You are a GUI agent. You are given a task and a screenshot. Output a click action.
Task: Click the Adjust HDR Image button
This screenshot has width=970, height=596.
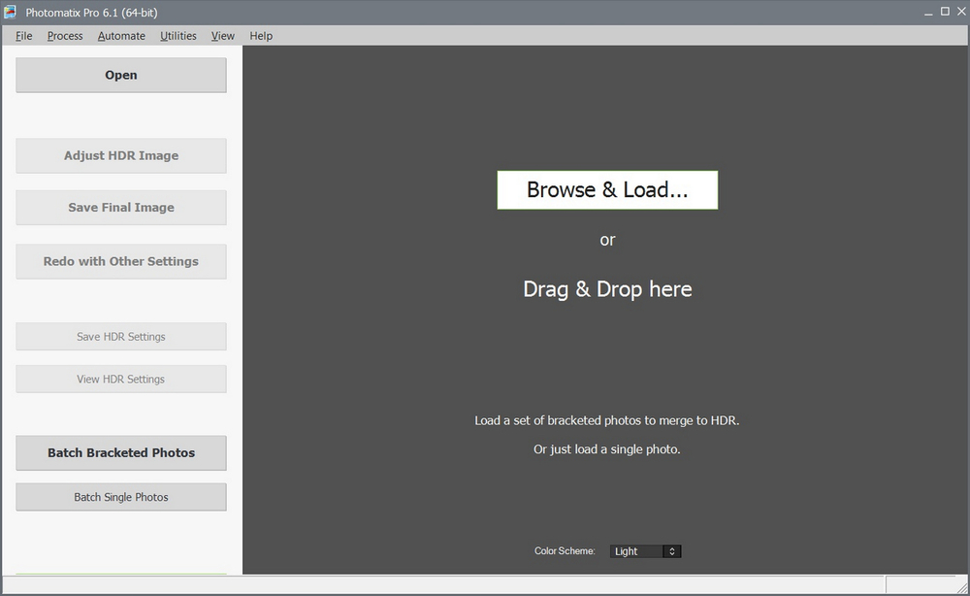[121, 155]
